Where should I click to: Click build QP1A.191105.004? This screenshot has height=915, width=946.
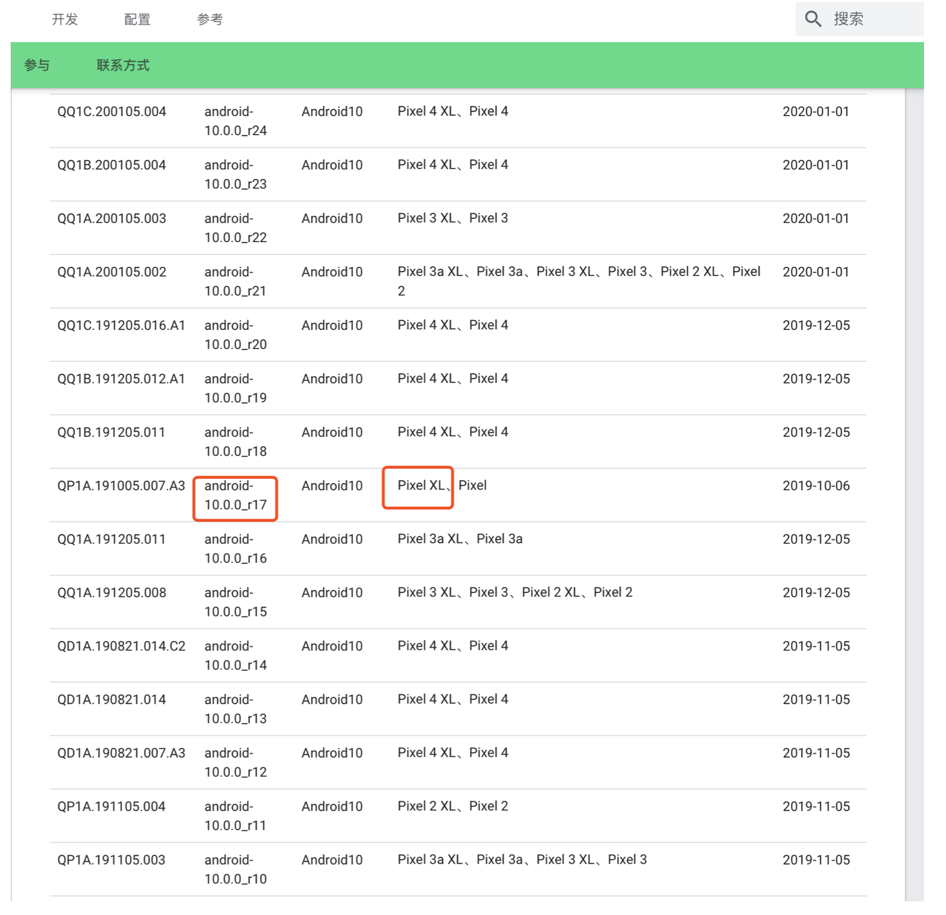tap(111, 807)
